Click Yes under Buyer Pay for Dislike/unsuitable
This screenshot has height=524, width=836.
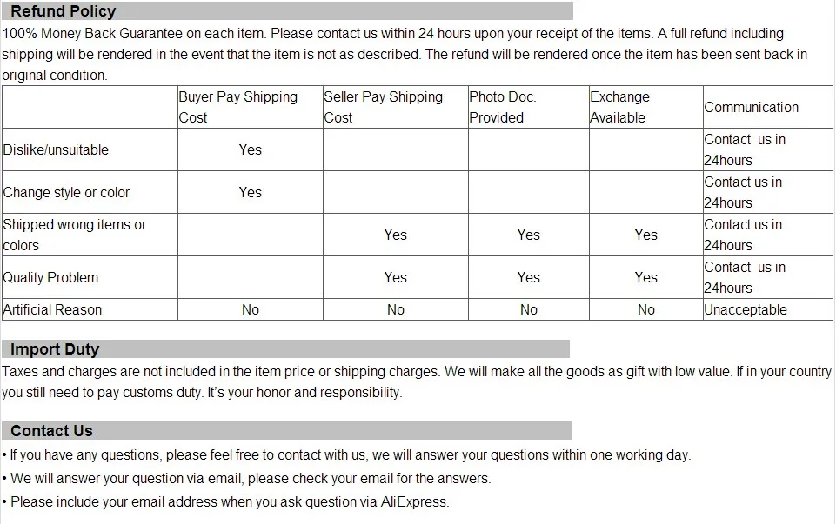click(250, 150)
